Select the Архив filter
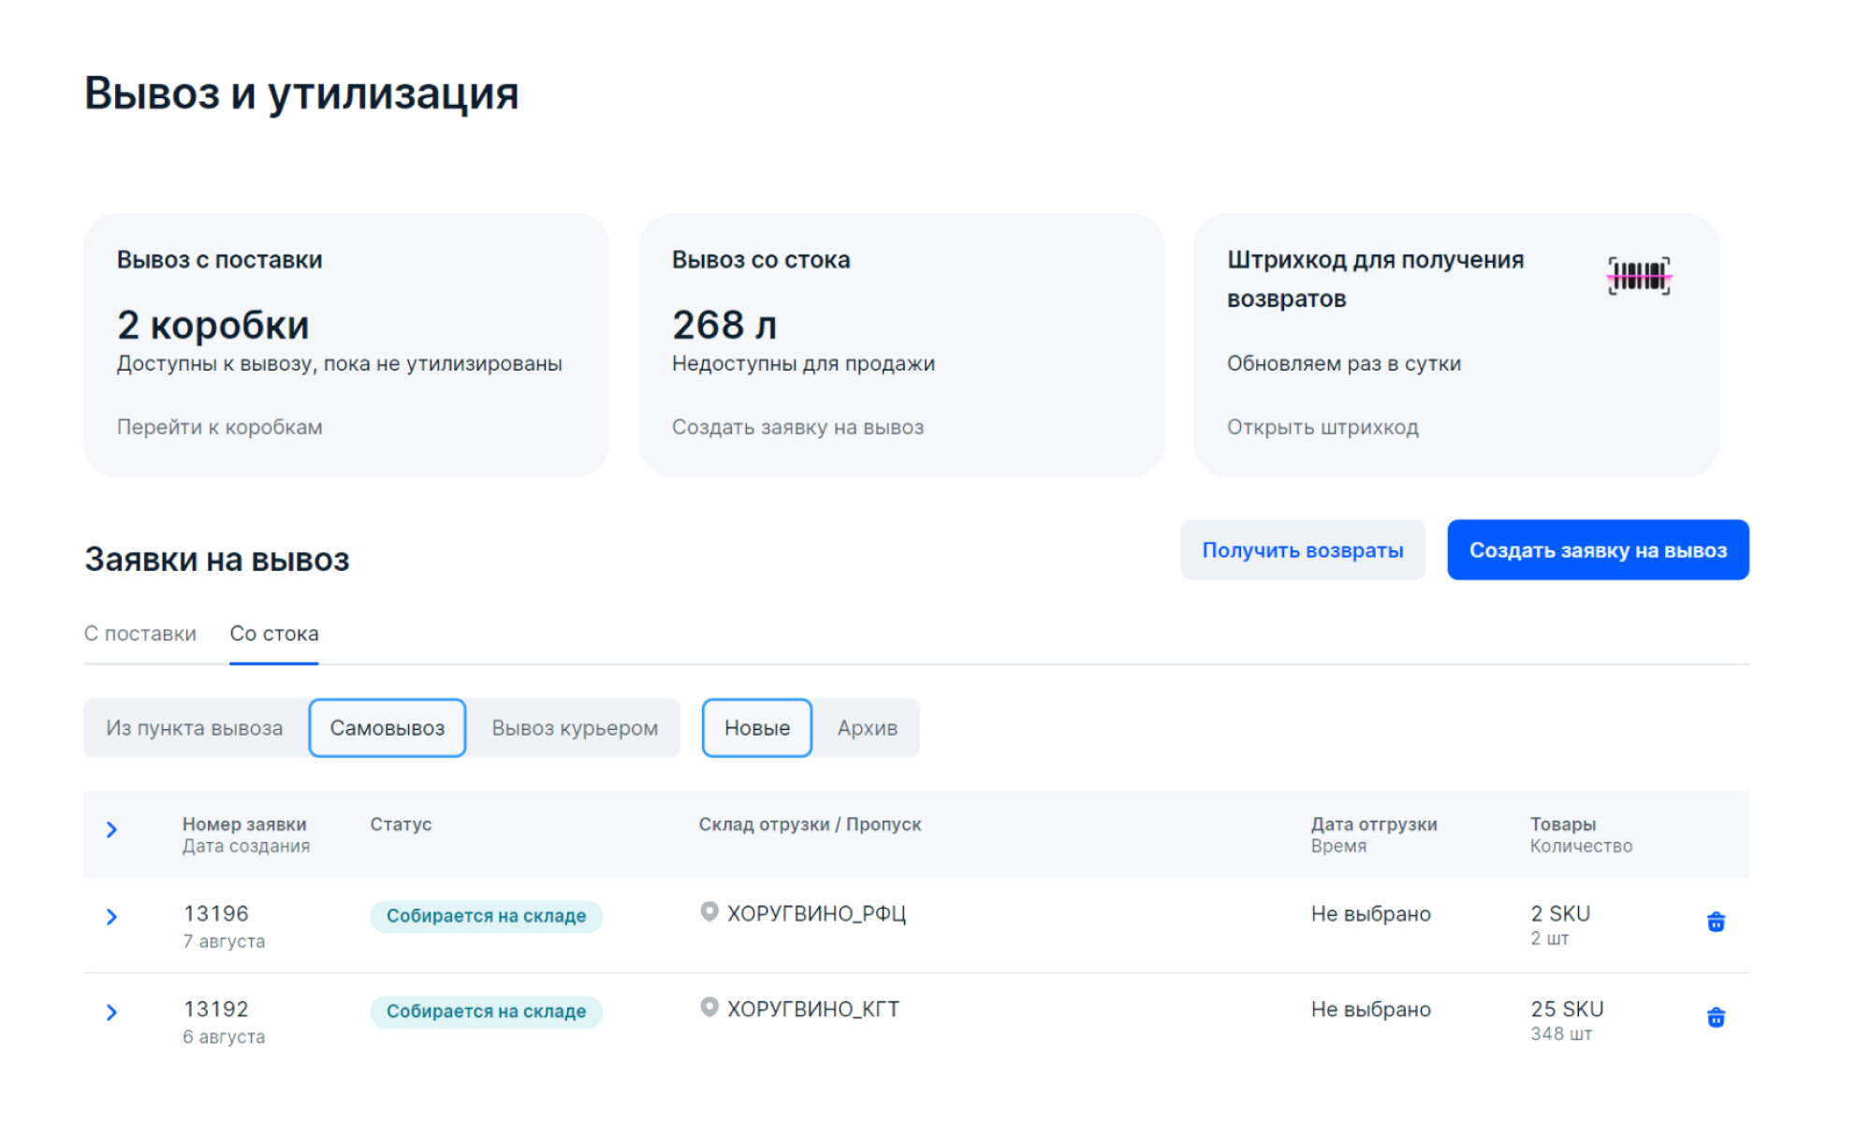 coord(867,727)
